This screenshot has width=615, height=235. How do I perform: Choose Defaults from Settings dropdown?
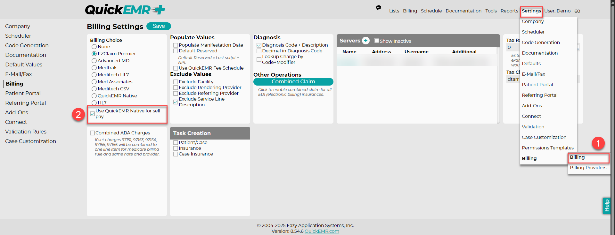[531, 64]
